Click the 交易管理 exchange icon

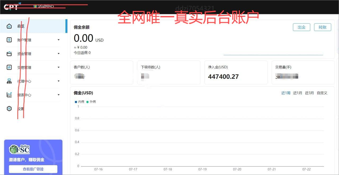pos(9,67)
